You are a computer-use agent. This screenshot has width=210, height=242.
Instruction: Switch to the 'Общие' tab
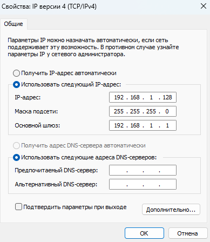point(13,24)
